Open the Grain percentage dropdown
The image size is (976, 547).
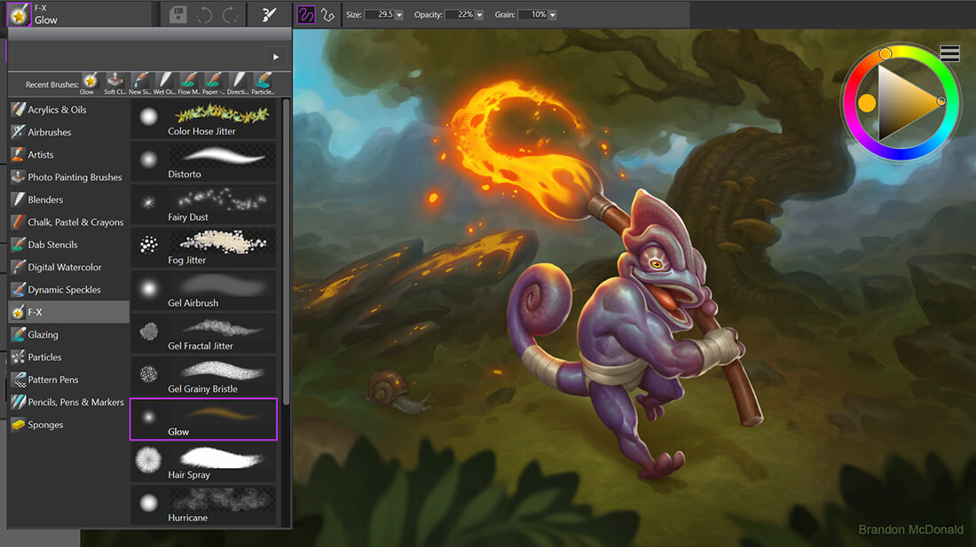point(552,15)
